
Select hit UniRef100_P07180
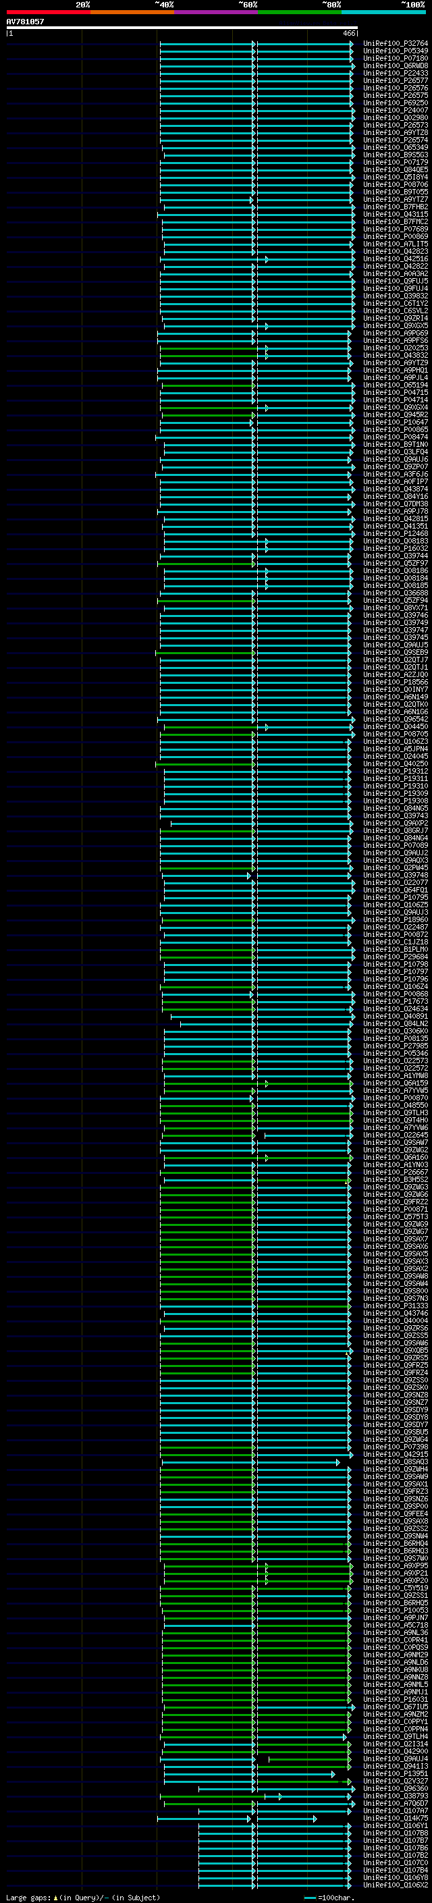(395, 58)
